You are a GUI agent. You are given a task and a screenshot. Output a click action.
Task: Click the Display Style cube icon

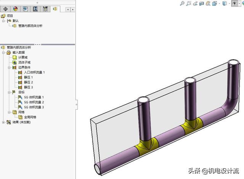(225, 3)
